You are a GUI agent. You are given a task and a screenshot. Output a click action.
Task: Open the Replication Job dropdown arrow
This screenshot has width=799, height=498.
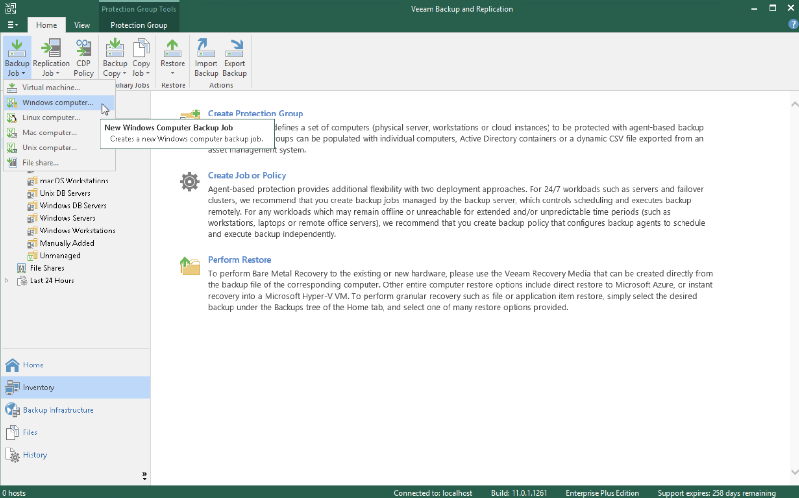[57, 74]
